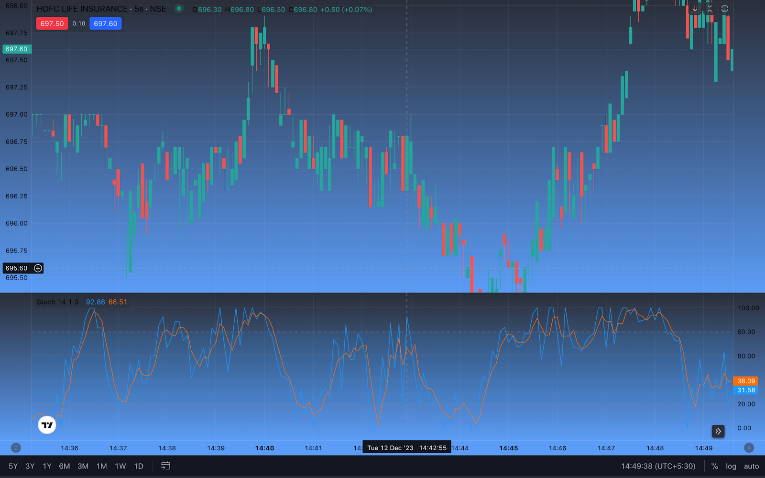This screenshot has width=765, height=478.
Task: Click the TradingView logo badge
Action: (x=47, y=424)
